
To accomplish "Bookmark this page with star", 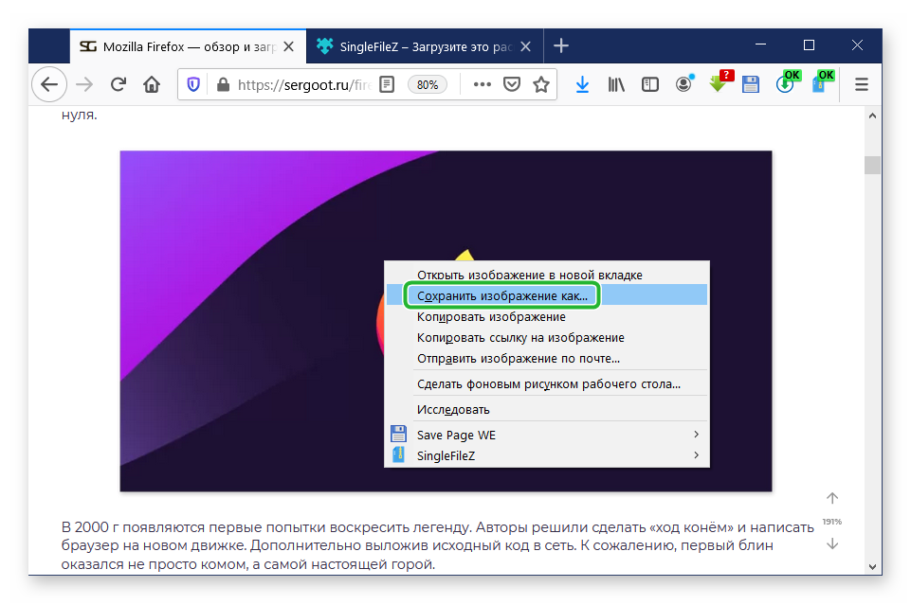I will click(x=541, y=84).
